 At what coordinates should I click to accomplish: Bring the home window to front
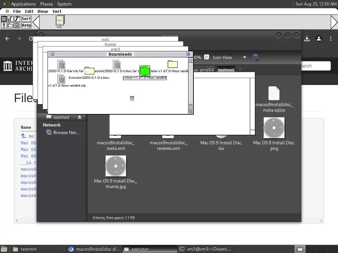[110, 44]
